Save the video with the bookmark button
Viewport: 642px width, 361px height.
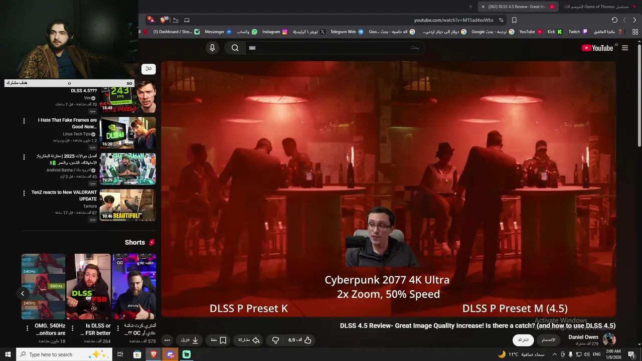coord(218,340)
